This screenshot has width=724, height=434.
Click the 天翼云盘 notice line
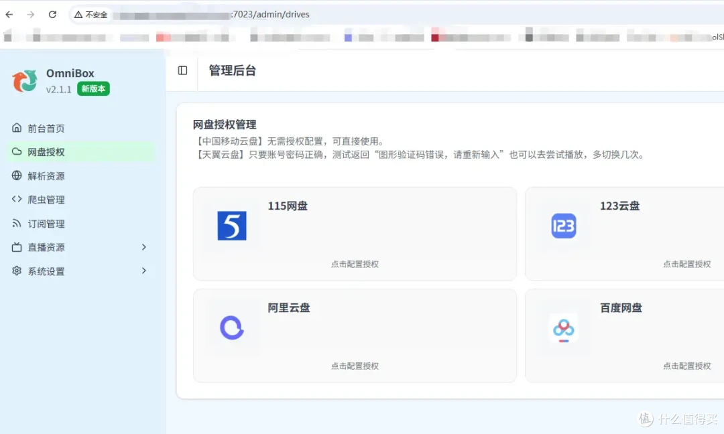click(419, 155)
